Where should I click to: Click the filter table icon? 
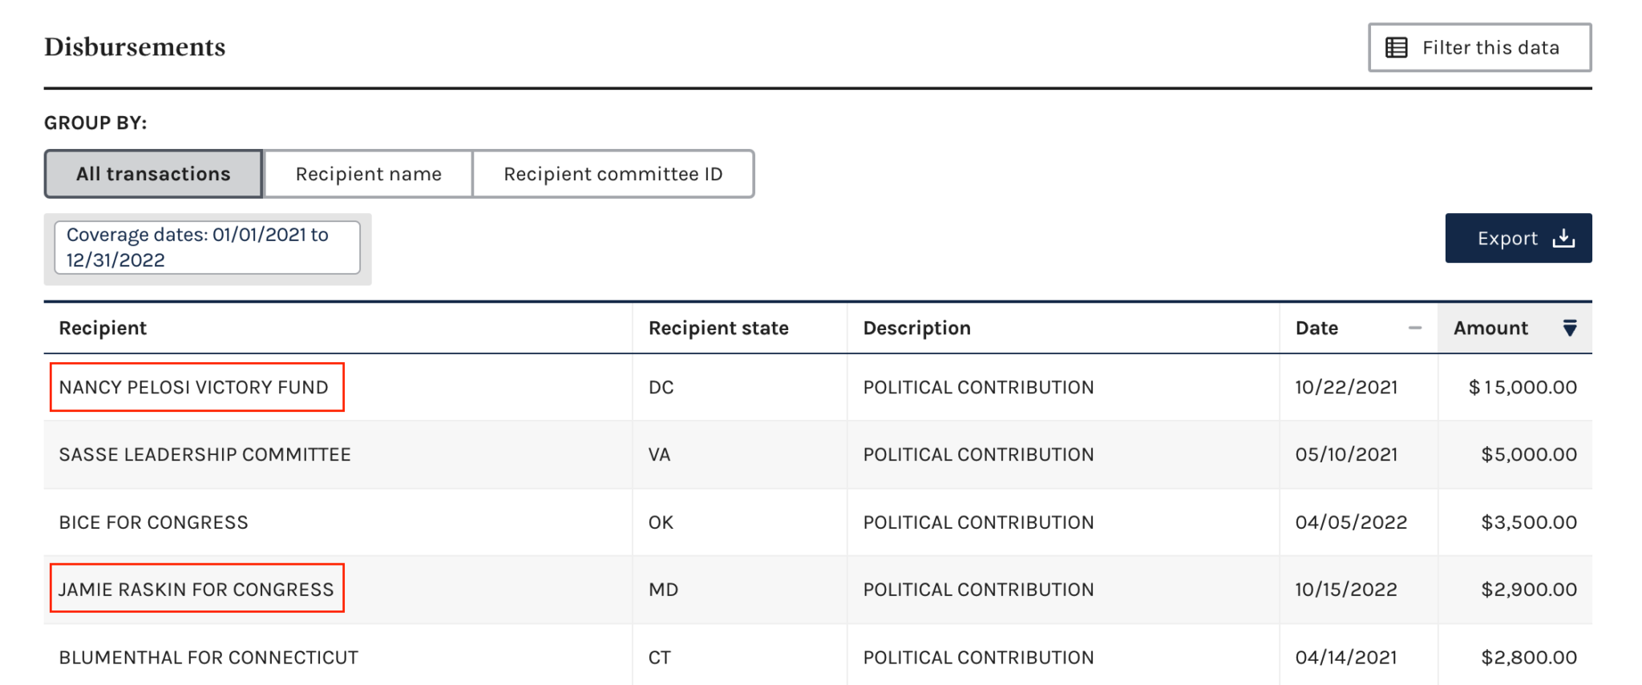pos(1397,48)
